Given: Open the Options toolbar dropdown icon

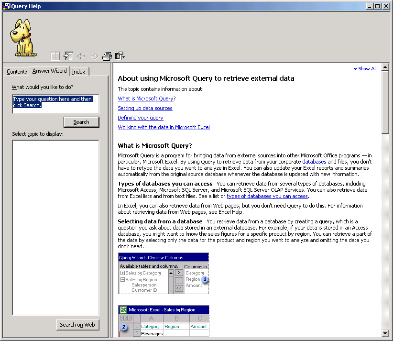Looking at the screenshot, I should (x=120, y=56).
